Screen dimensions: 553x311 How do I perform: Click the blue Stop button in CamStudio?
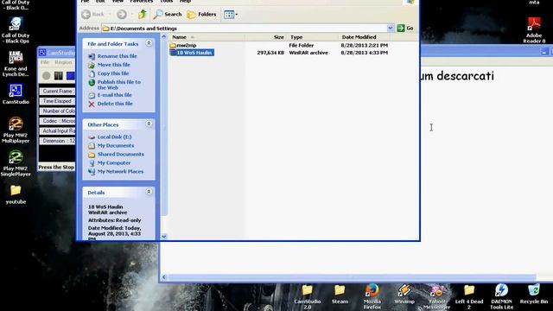coord(71,75)
